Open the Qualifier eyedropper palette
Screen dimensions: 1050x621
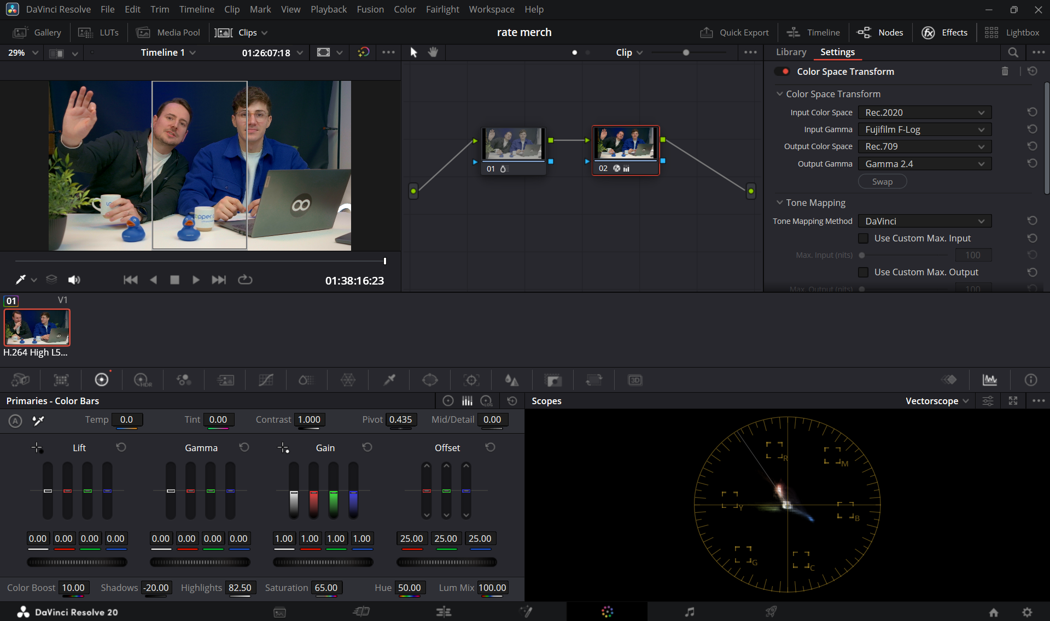389,380
